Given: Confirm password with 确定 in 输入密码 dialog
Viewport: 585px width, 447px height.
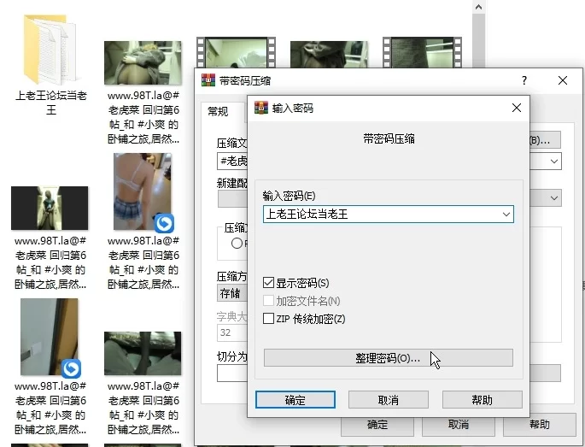Looking at the screenshot, I should [x=295, y=400].
